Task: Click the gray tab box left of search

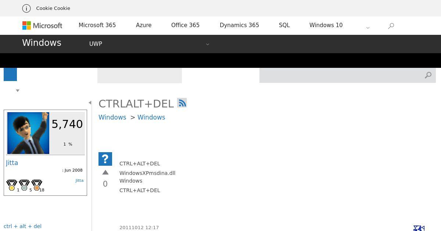Action: click(x=140, y=76)
